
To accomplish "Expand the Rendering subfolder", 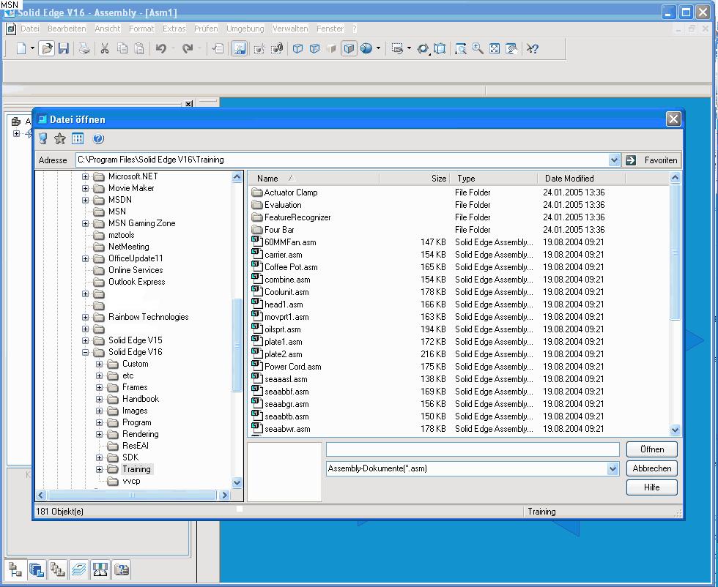I will point(99,435).
